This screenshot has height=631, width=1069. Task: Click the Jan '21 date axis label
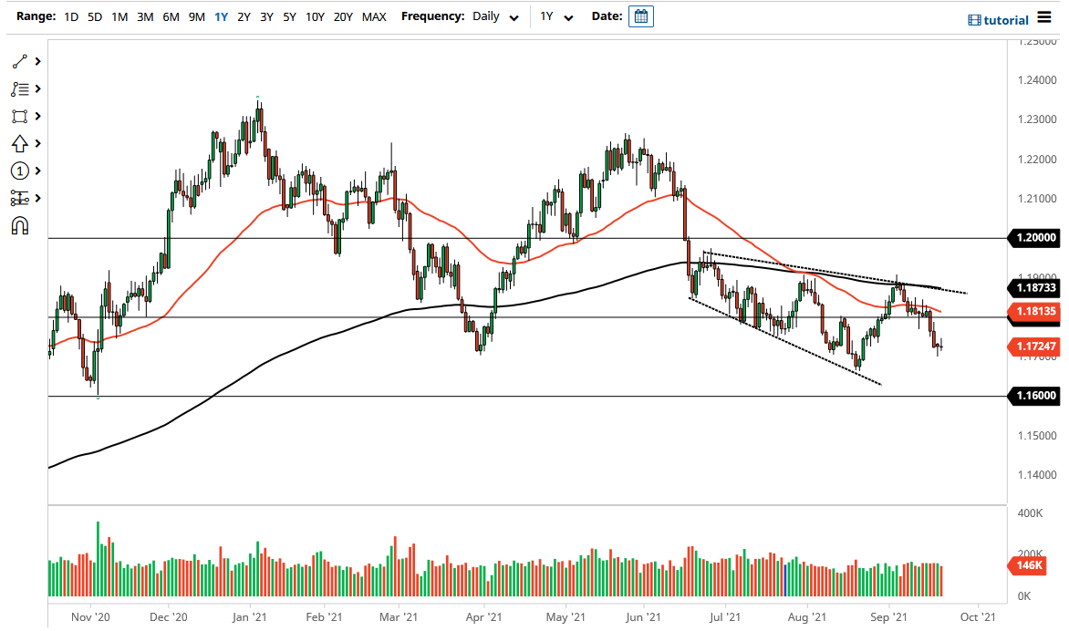[250, 617]
